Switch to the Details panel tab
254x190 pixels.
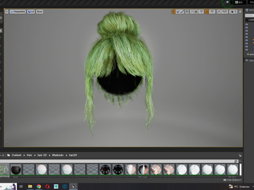coord(250,61)
